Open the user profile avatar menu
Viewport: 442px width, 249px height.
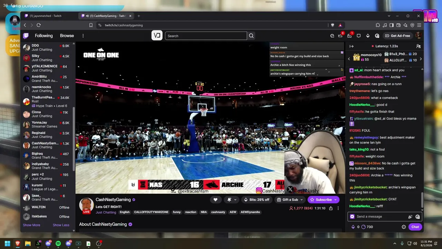point(418,36)
